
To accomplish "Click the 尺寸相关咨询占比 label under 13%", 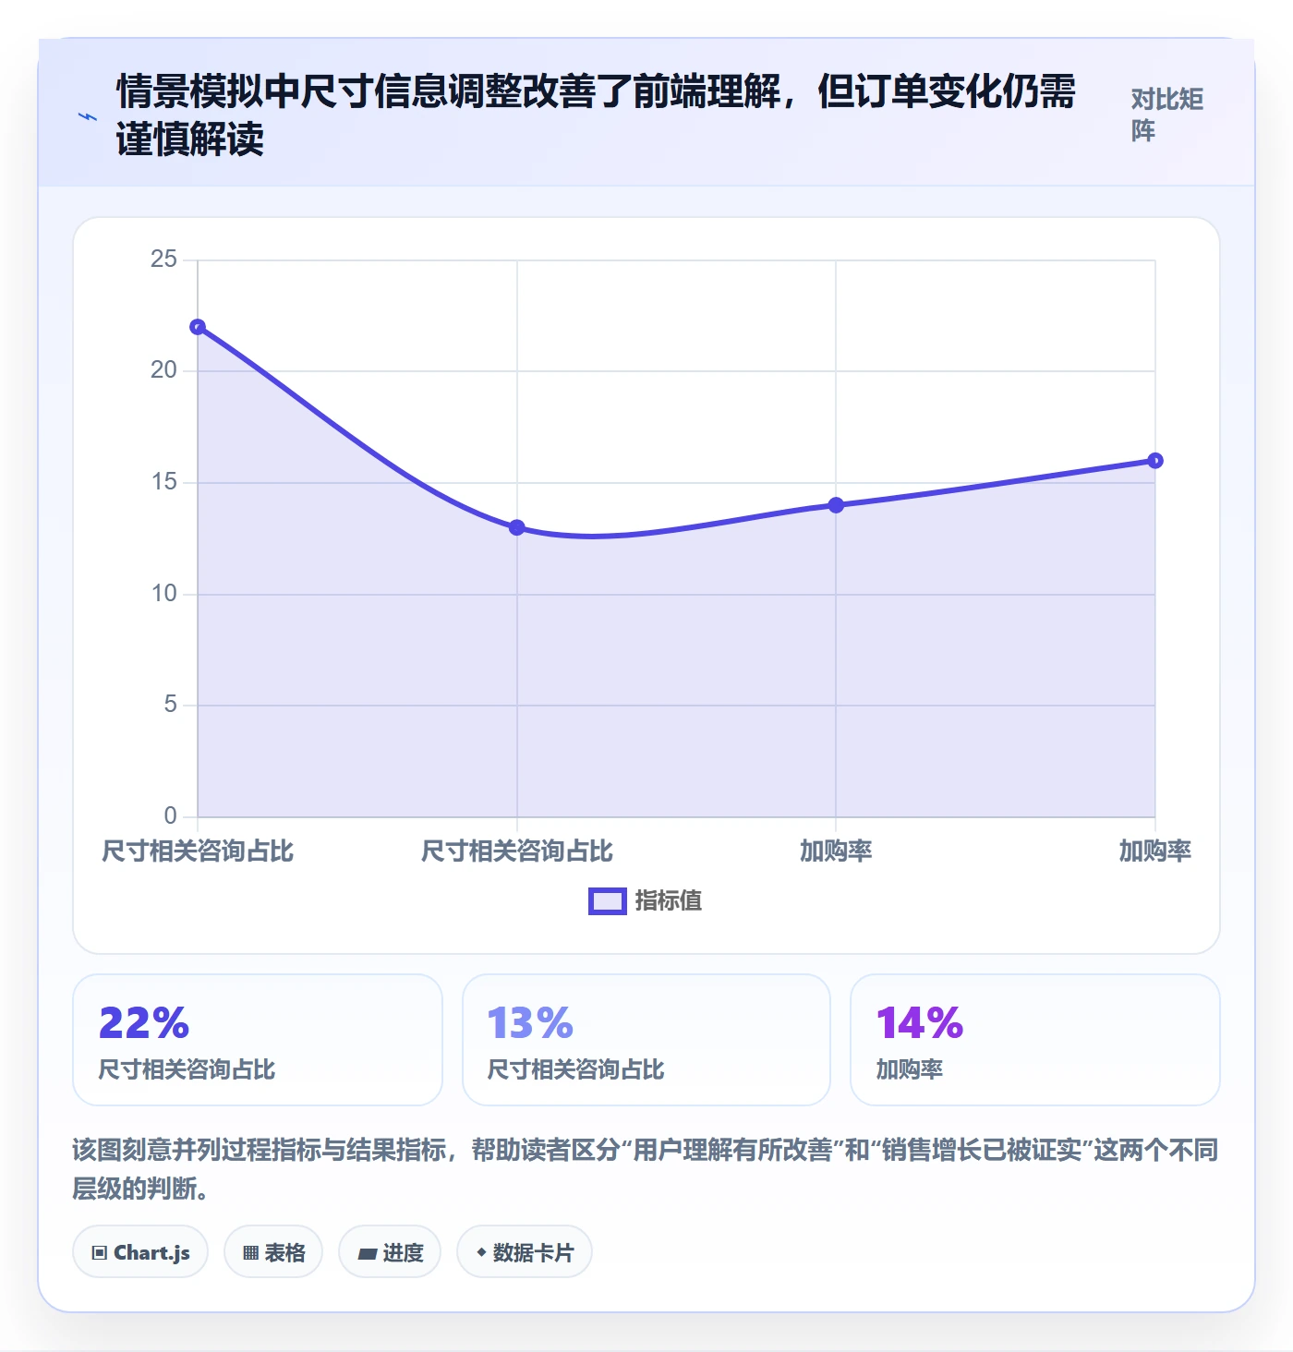I will [x=575, y=1069].
